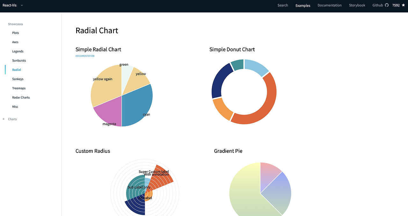Click the 'Super Custom label' text
Image resolution: width=408 pixels, height=216 pixels.
click(x=154, y=171)
